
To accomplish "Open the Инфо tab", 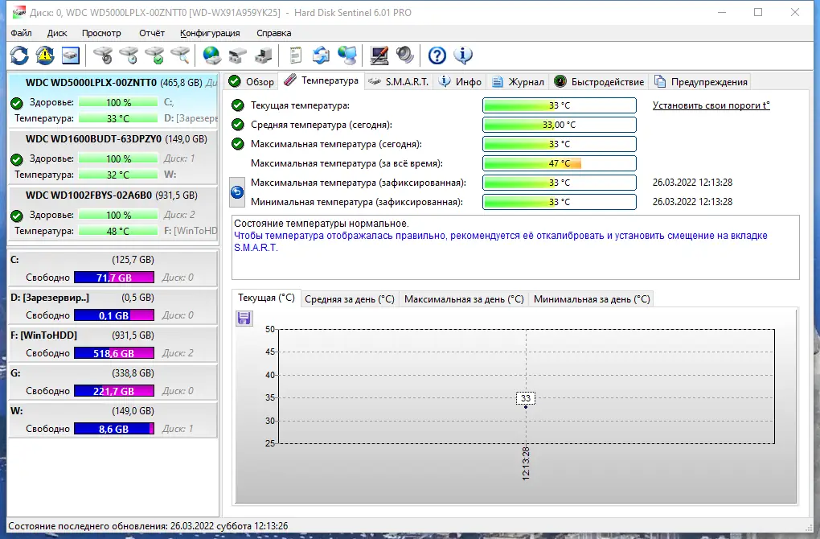I will pos(460,81).
